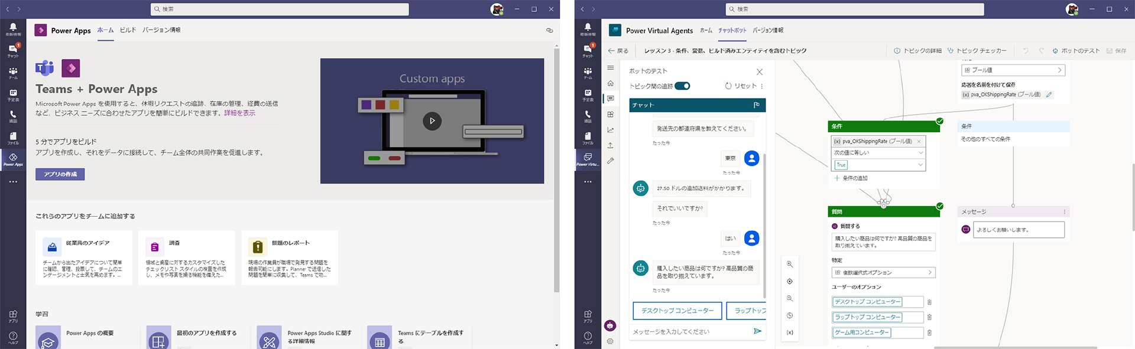Open バージョン情報 tab in Power Apps
The height and width of the screenshot is (349, 1135).
tap(161, 30)
